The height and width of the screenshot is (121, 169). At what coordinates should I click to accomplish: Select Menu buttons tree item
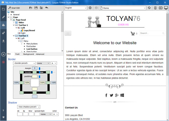coord(32,44)
